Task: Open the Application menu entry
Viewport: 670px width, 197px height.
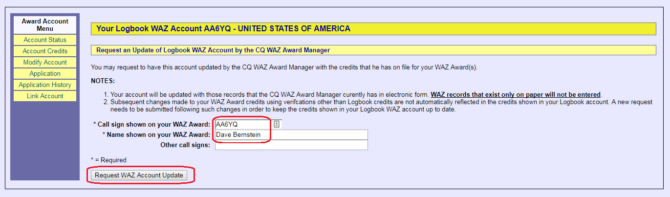Action: pos(45,74)
